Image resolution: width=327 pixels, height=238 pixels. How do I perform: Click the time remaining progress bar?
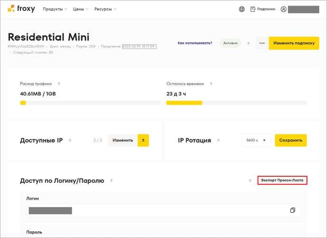click(237, 103)
